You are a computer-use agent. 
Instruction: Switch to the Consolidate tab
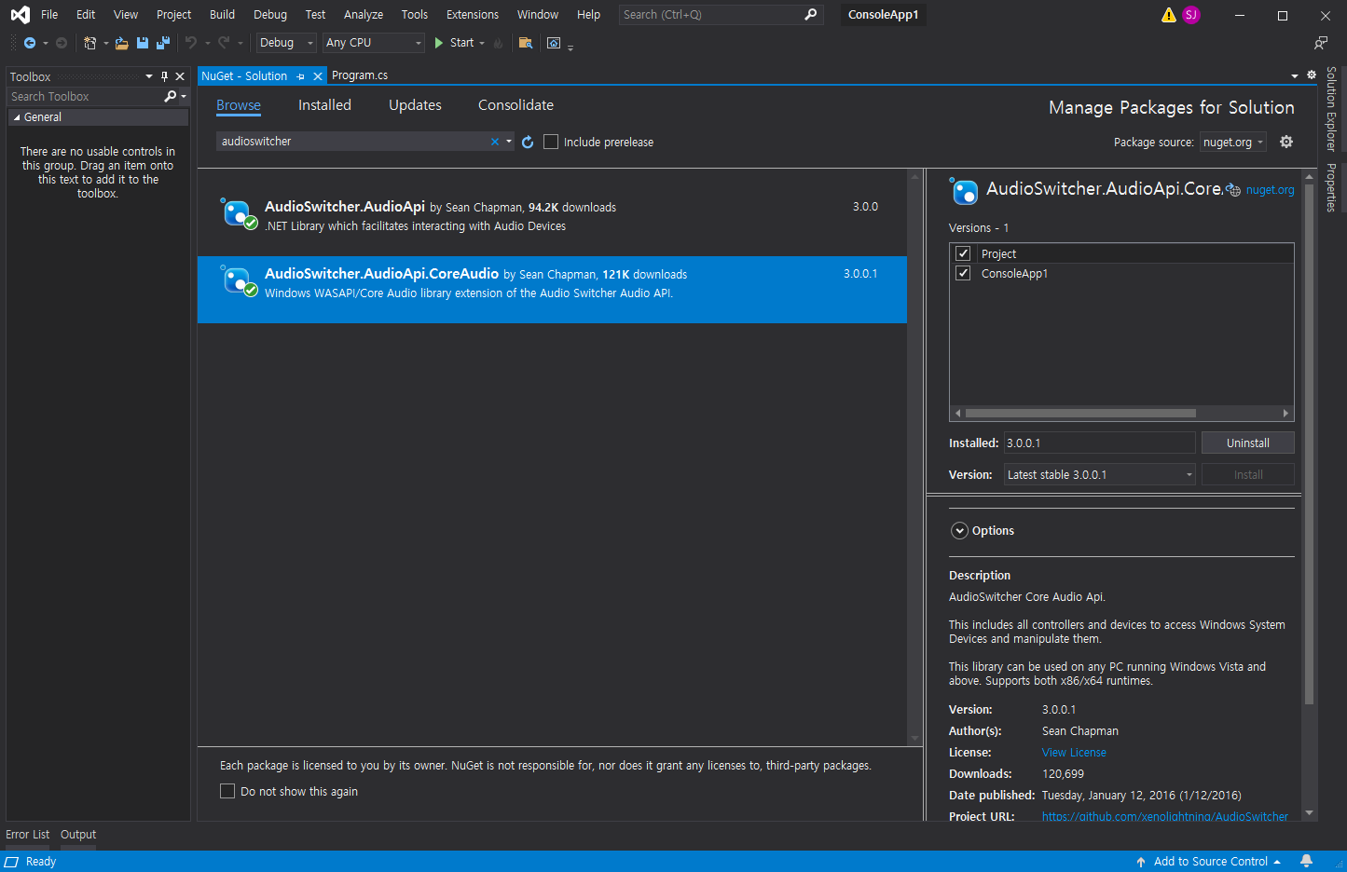[515, 105]
